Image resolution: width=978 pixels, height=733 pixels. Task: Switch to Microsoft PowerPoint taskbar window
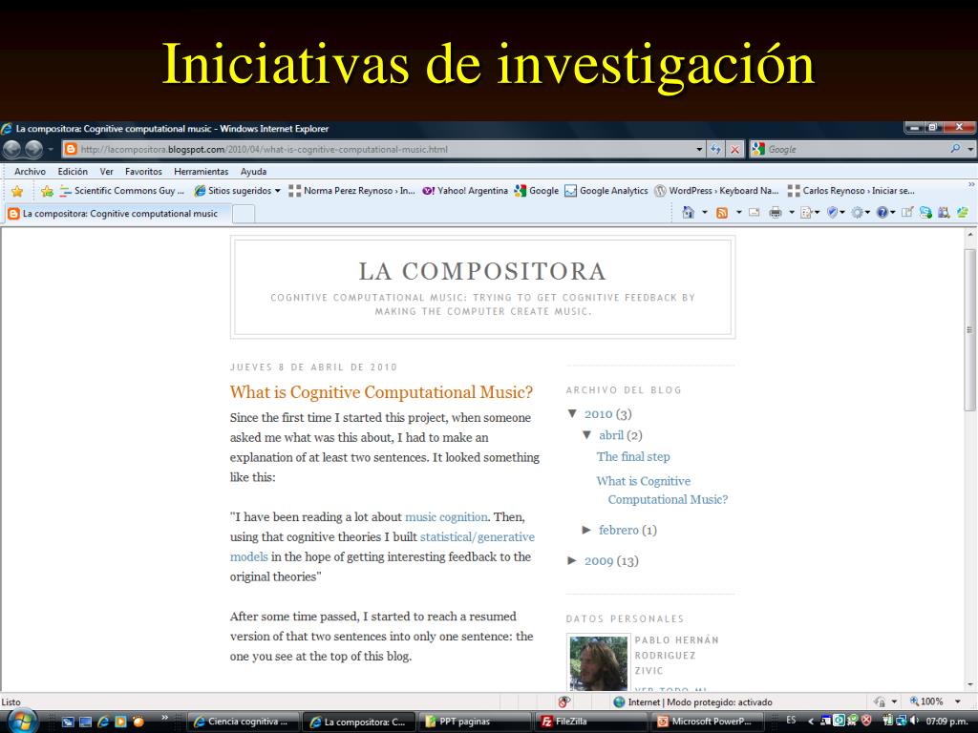click(x=708, y=722)
